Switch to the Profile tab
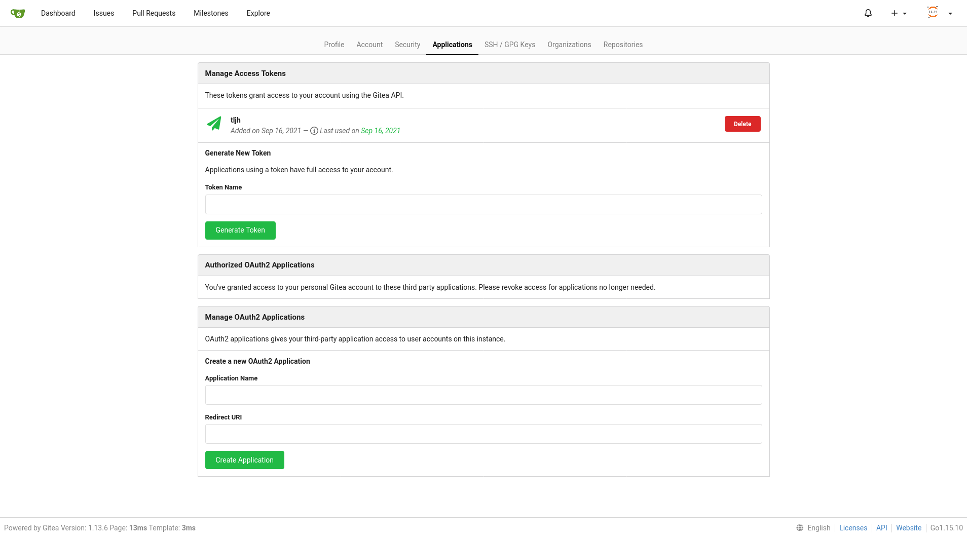The width and height of the screenshot is (967, 538). tap(334, 45)
